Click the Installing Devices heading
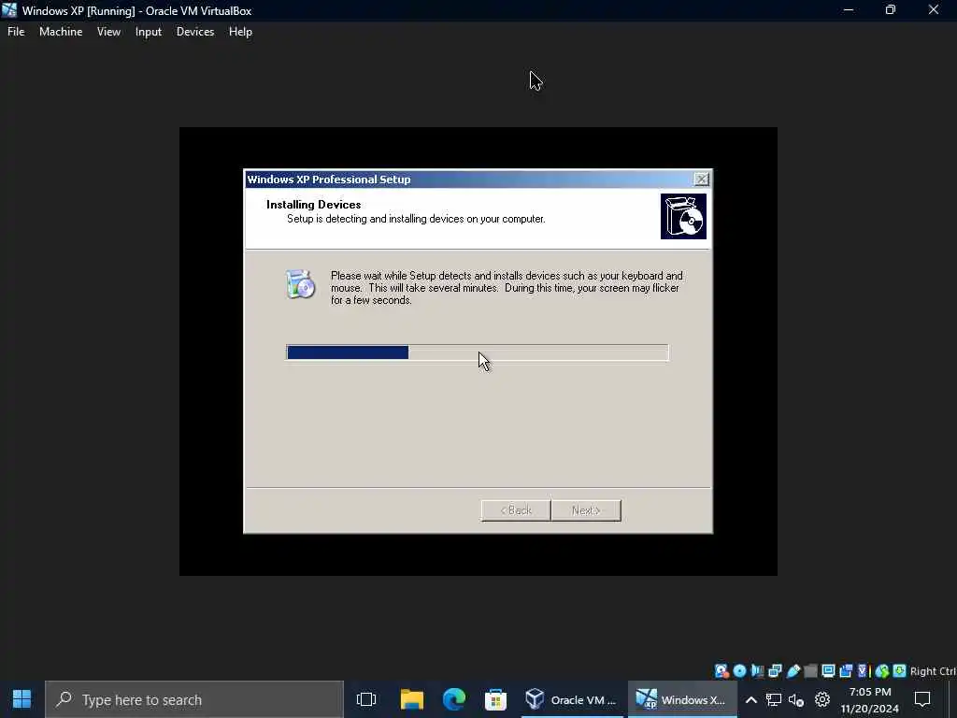The image size is (957, 718). 314,205
